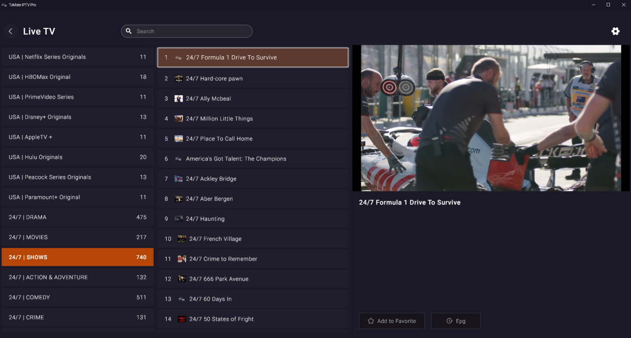The height and width of the screenshot is (338, 631).
Task: Choose USA | Netflix Series Originals category
Action: [77, 57]
